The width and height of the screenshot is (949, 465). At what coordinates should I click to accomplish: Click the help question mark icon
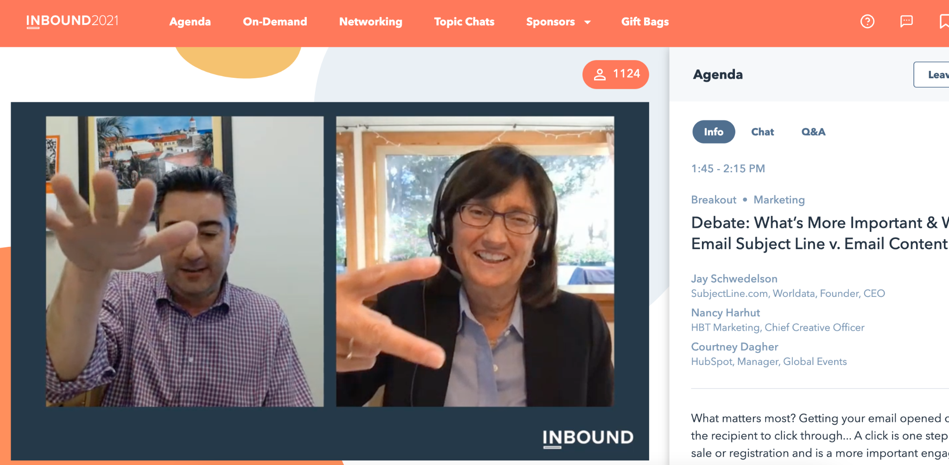(867, 21)
